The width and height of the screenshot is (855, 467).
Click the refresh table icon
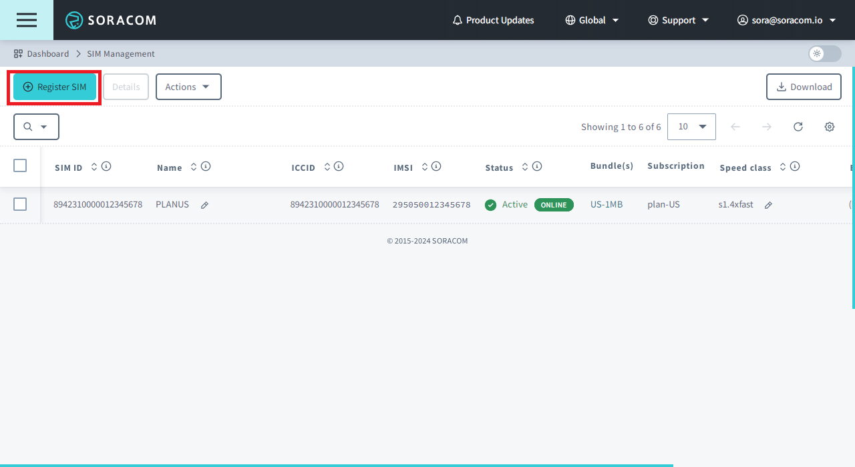pyautogui.click(x=798, y=127)
